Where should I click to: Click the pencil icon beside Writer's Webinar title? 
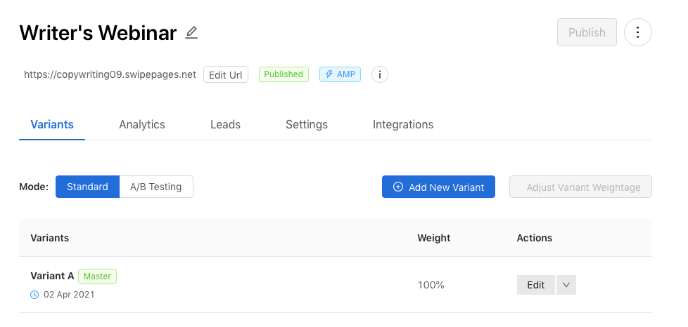tap(191, 33)
